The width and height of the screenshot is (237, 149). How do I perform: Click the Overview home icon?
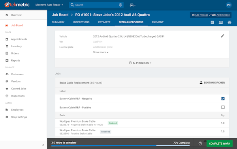7,15
